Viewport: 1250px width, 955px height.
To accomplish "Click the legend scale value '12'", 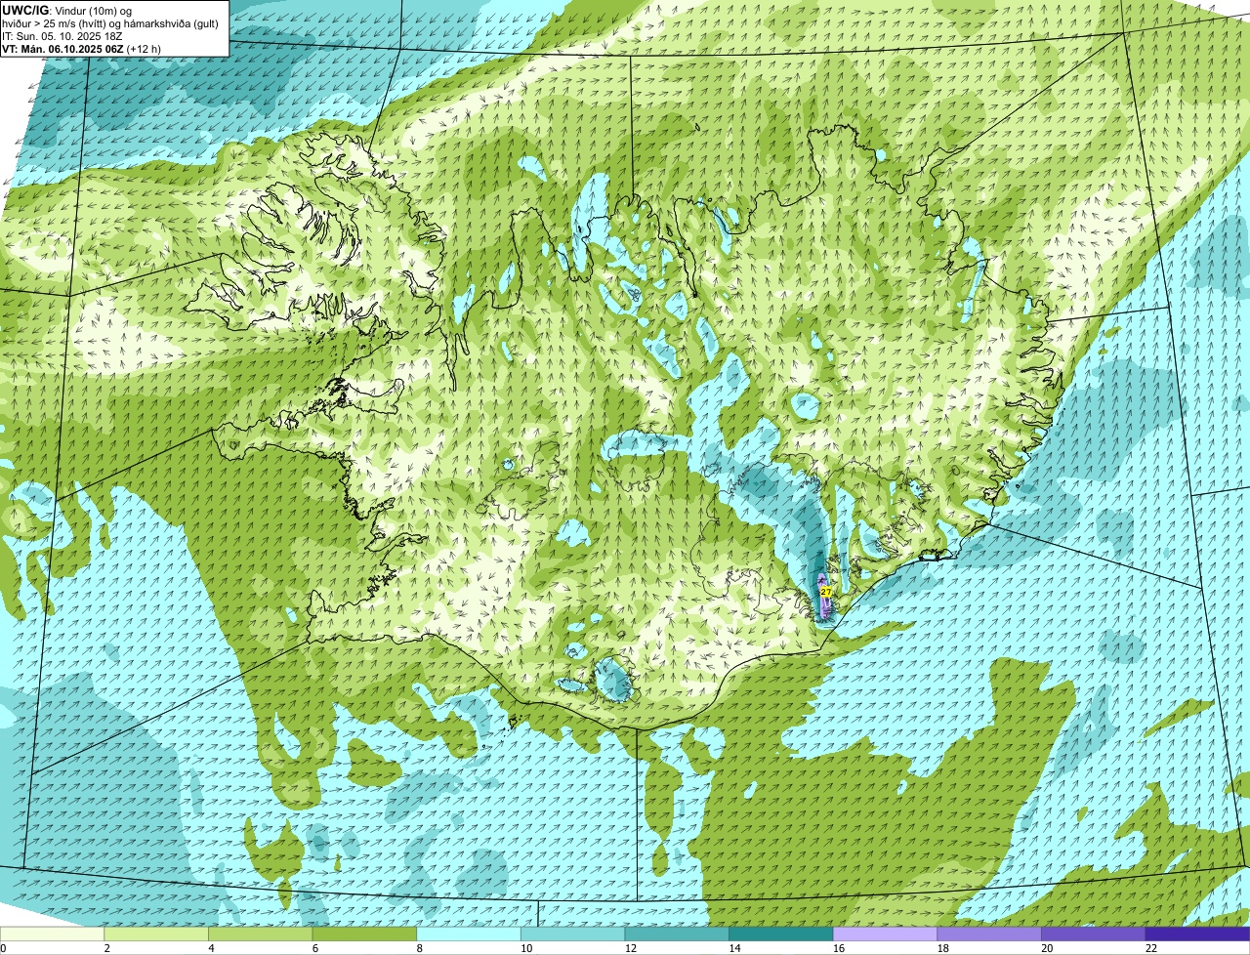I will 630,948.
